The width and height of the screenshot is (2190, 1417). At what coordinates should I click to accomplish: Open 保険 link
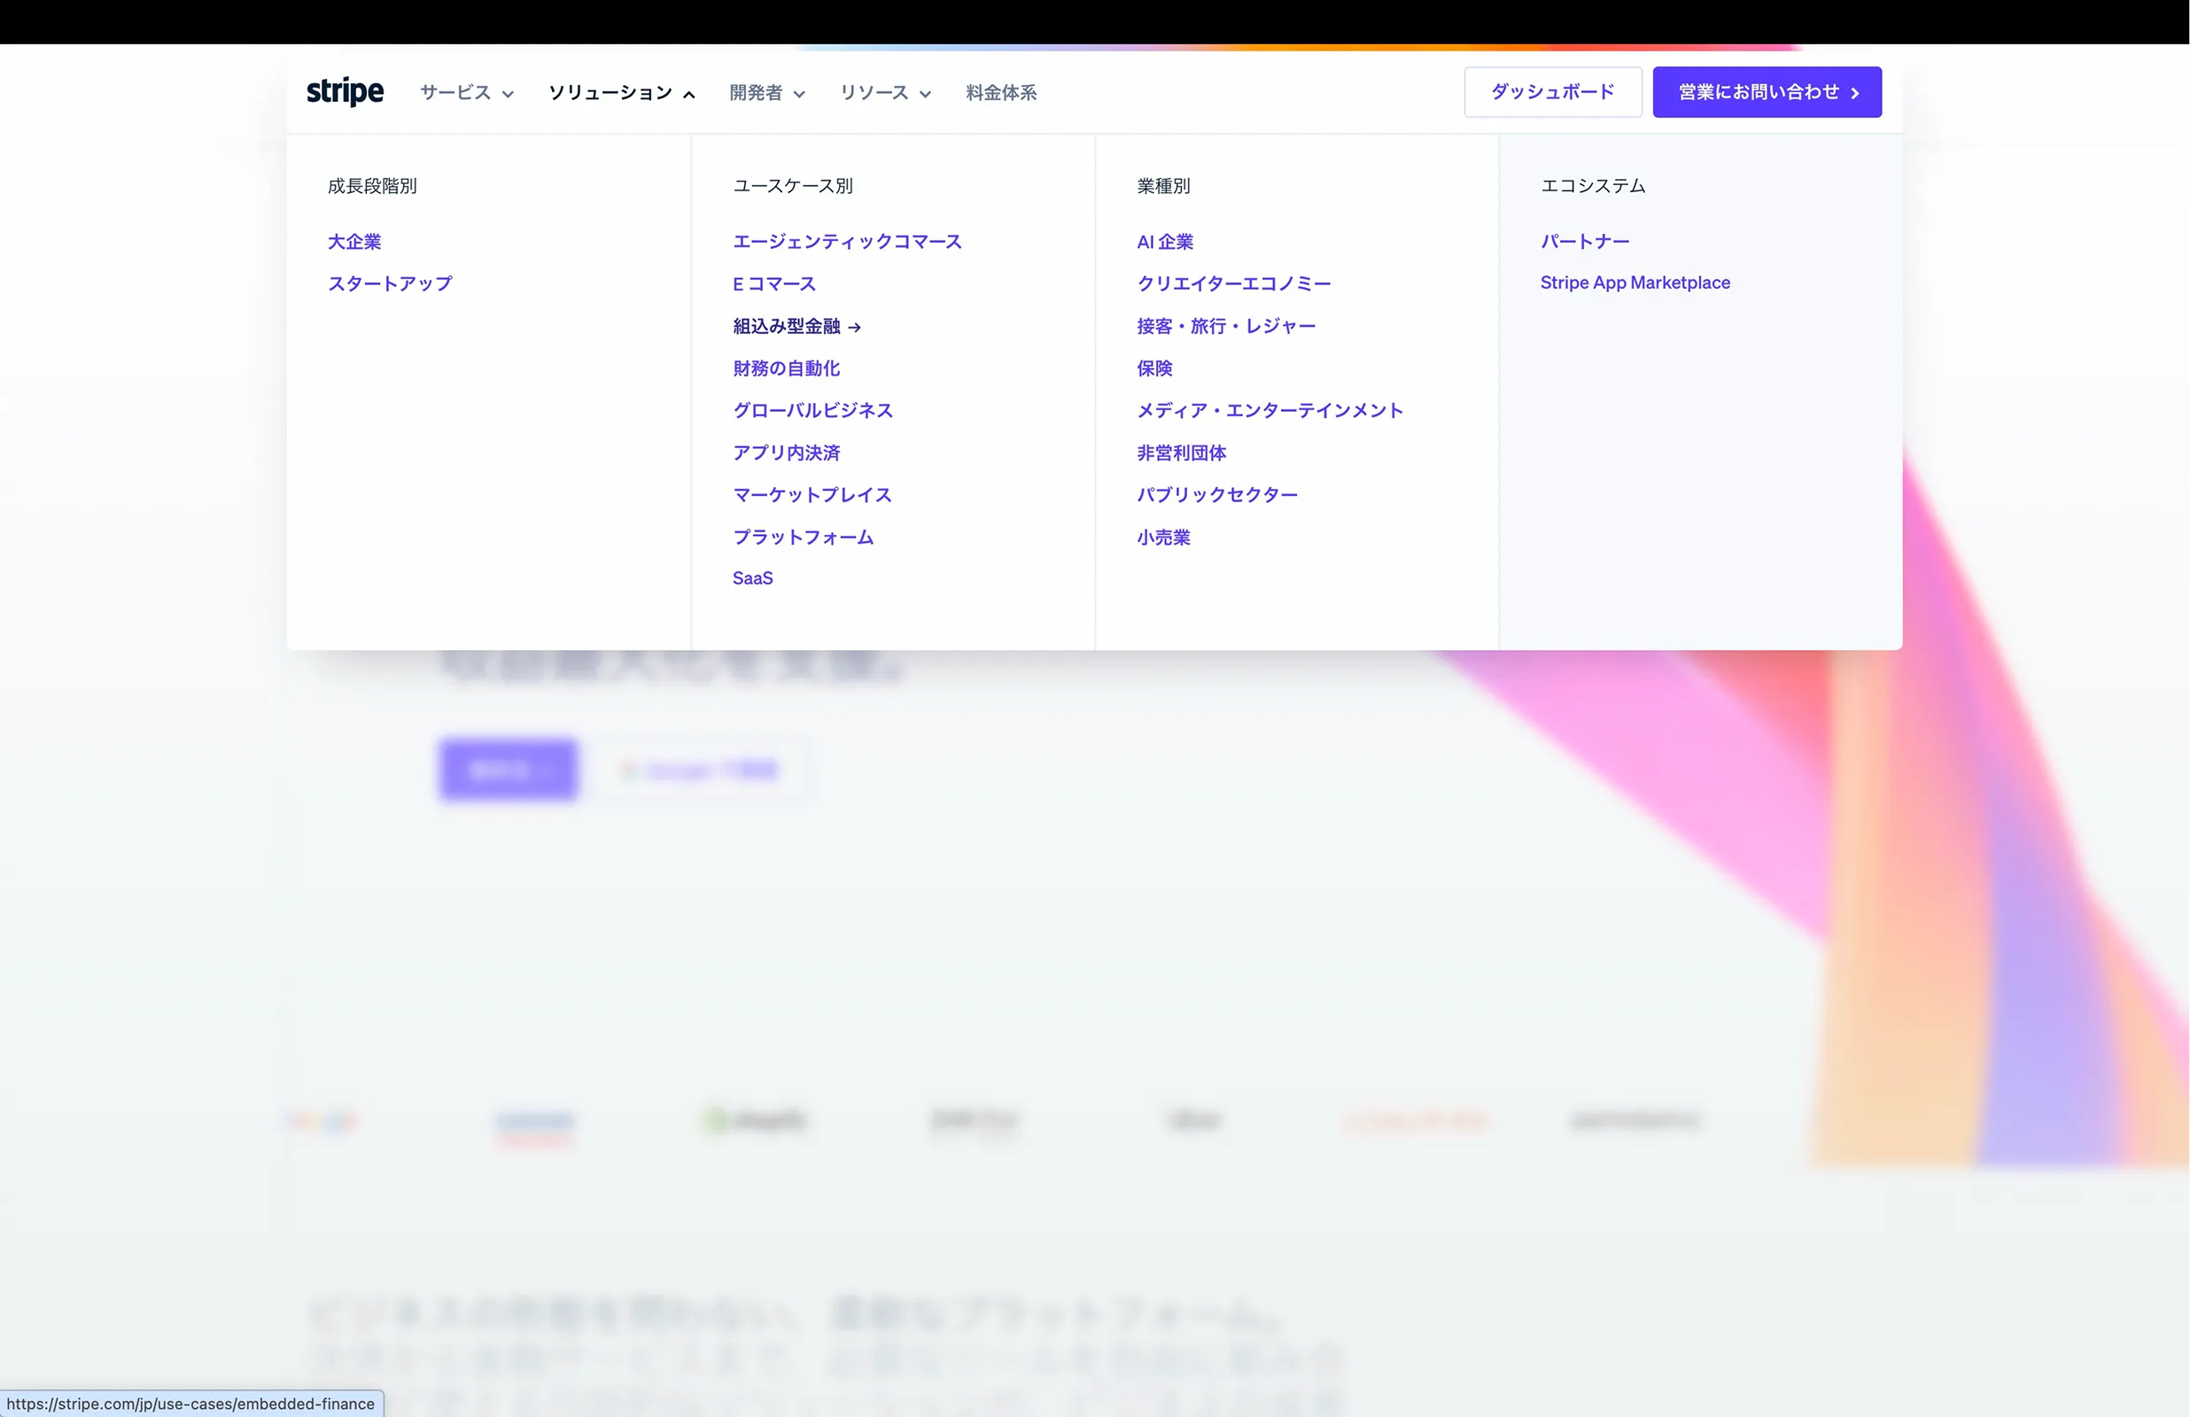tap(1153, 368)
